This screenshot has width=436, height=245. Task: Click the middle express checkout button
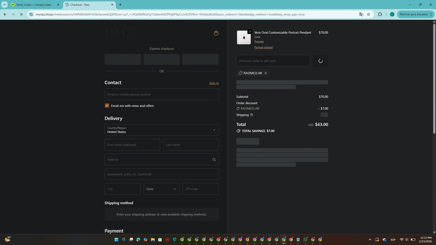[x=162, y=59]
